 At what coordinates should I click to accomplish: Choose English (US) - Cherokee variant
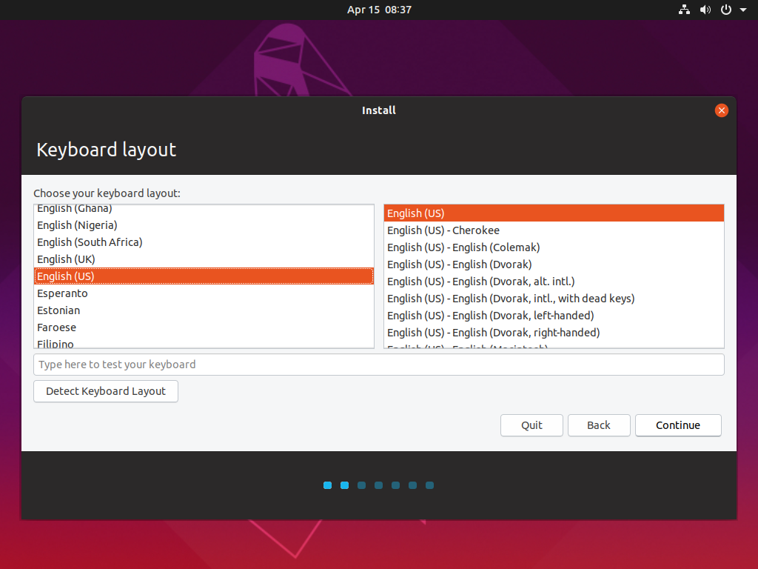point(554,230)
